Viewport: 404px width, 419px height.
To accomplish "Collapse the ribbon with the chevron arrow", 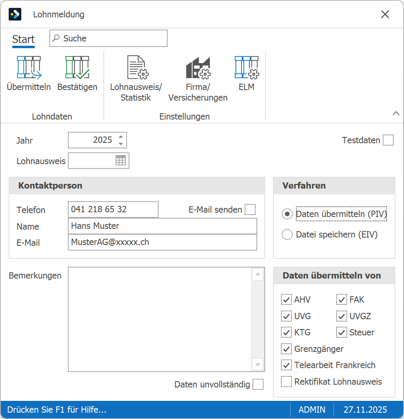I will click(x=396, y=113).
